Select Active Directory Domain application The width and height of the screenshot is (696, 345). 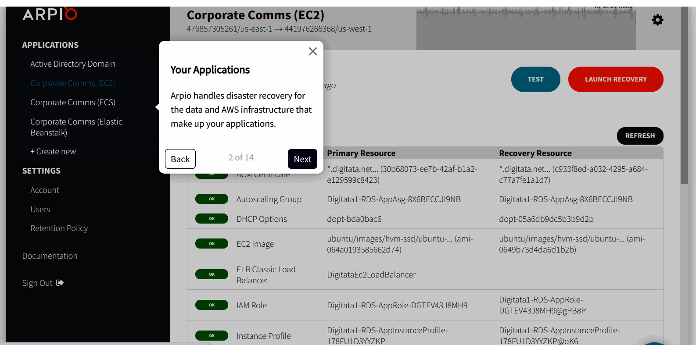(x=73, y=64)
